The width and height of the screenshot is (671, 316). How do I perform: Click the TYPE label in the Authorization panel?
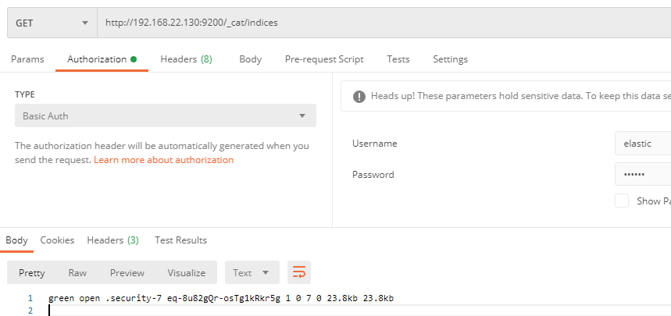click(25, 94)
